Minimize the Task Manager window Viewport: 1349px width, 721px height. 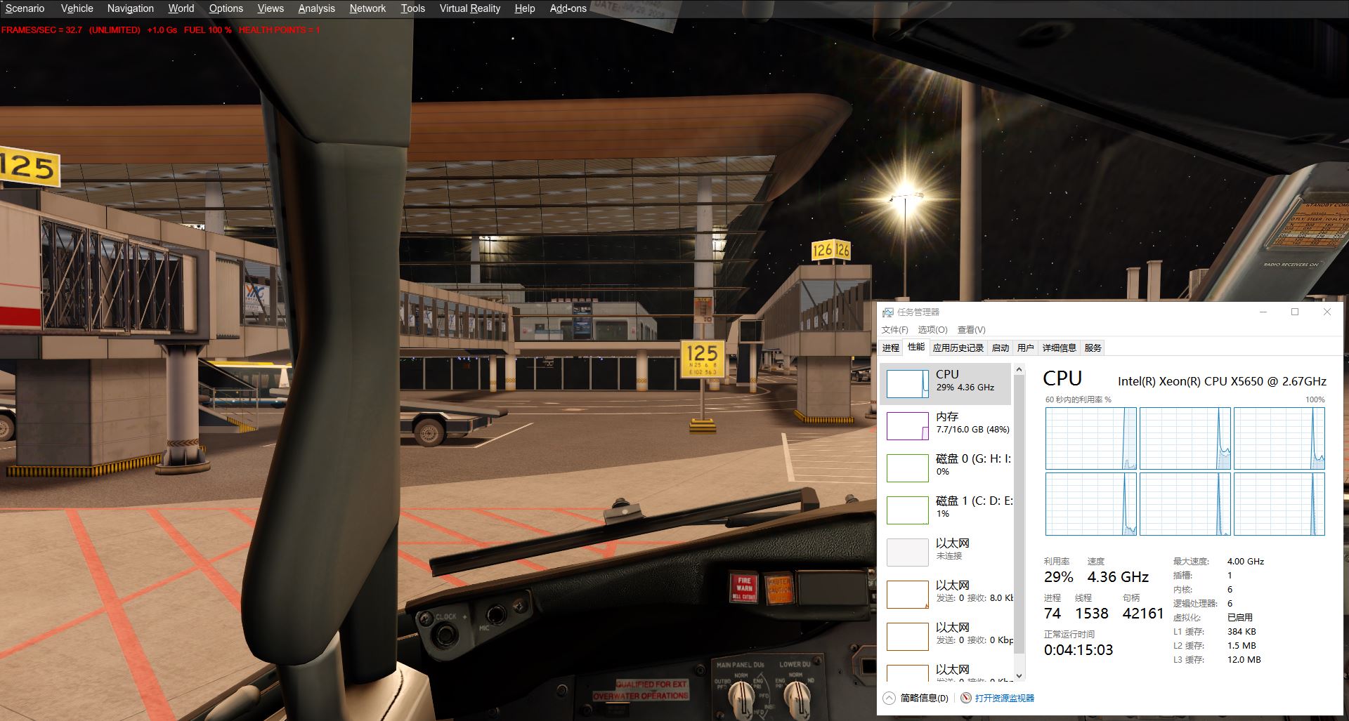tap(1263, 312)
